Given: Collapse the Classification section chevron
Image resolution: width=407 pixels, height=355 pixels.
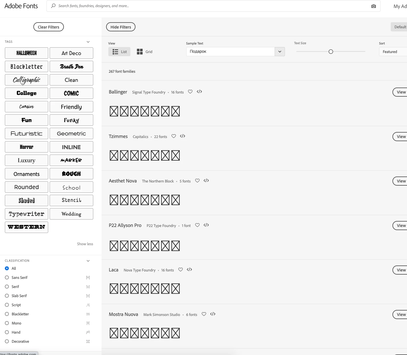Looking at the screenshot, I should coord(88,261).
